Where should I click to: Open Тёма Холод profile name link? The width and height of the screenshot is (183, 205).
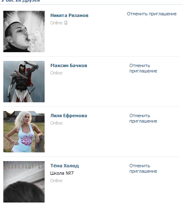coord(64,166)
